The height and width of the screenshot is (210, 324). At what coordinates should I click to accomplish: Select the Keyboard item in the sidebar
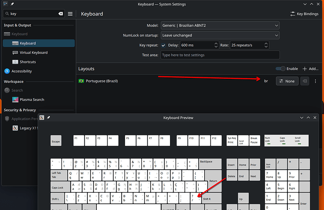point(27,43)
